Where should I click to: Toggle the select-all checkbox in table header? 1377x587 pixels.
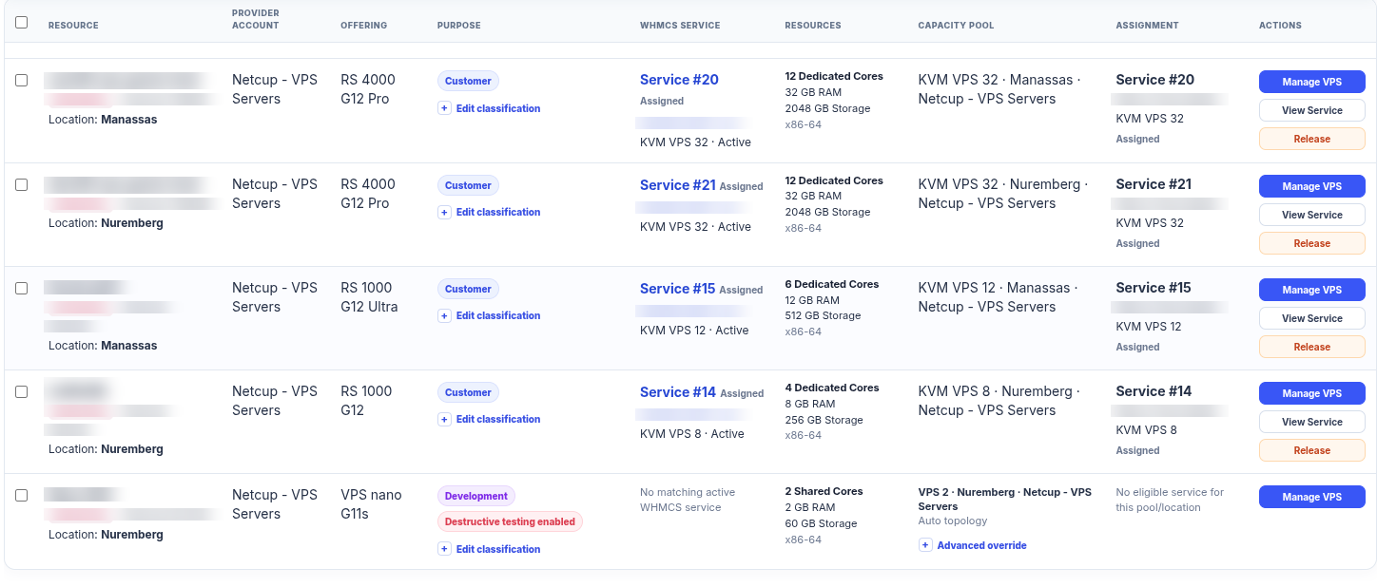pyautogui.click(x=22, y=22)
